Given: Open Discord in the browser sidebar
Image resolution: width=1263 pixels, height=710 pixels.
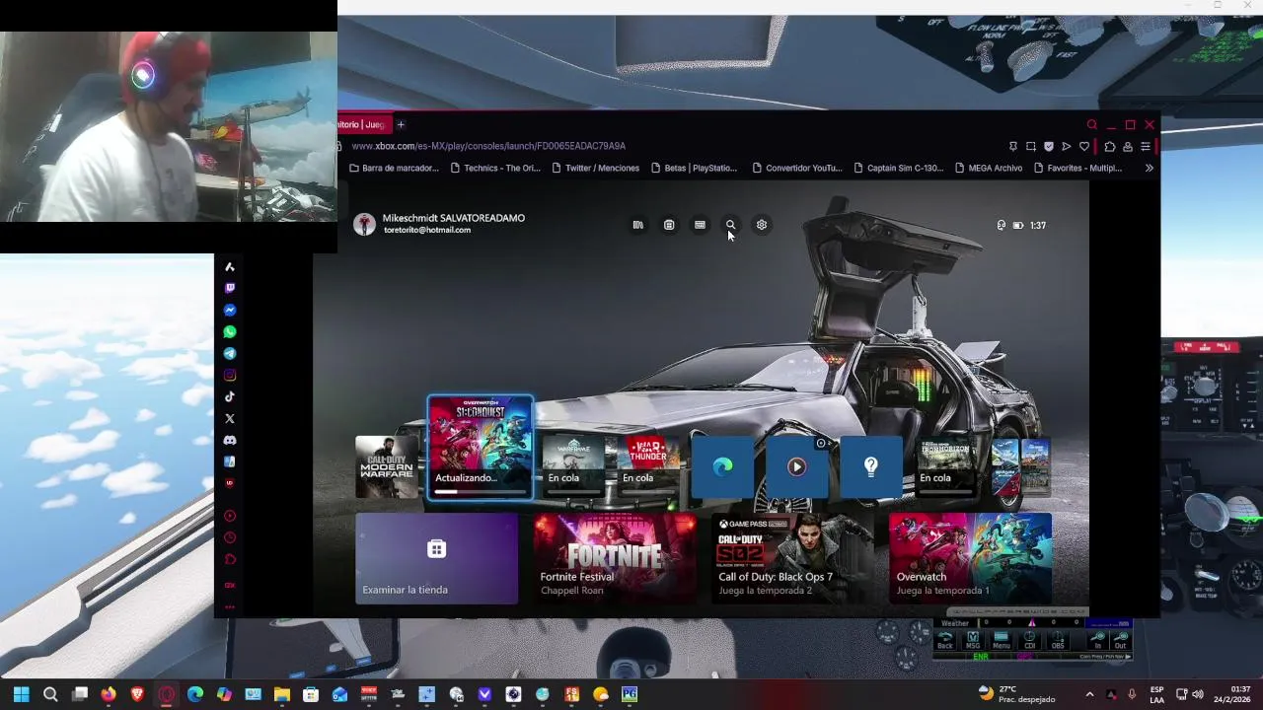Looking at the screenshot, I should 230,440.
